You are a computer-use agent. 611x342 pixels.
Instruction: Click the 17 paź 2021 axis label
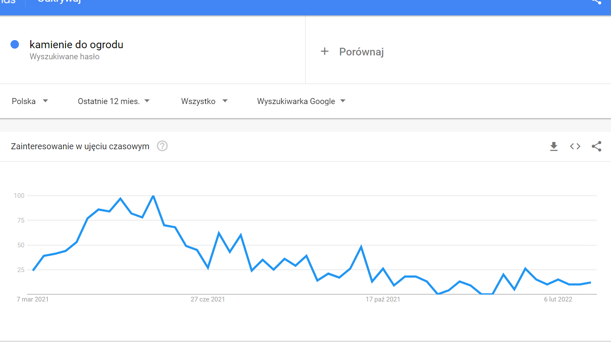coord(383,299)
